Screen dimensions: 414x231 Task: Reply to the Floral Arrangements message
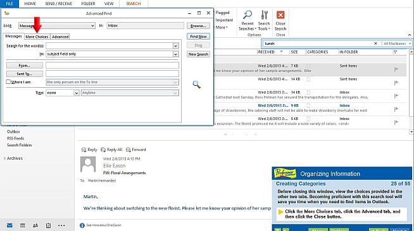coord(89,150)
